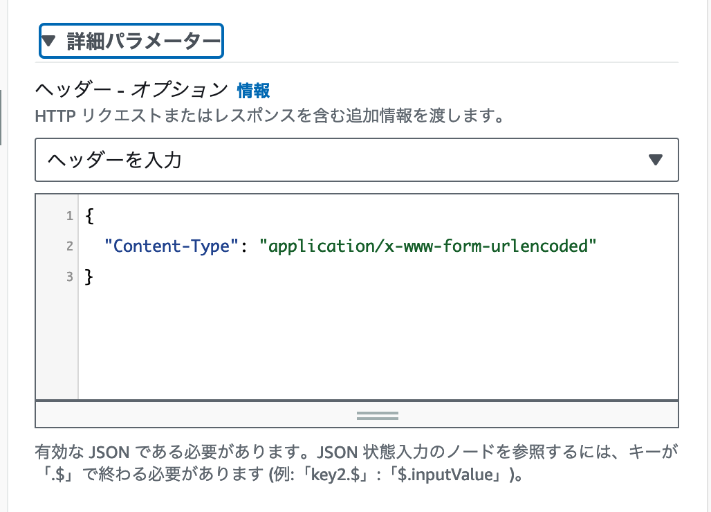Click the disclosure triangle before 詳細パラメーター
This screenshot has width=711, height=512.
point(48,40)
